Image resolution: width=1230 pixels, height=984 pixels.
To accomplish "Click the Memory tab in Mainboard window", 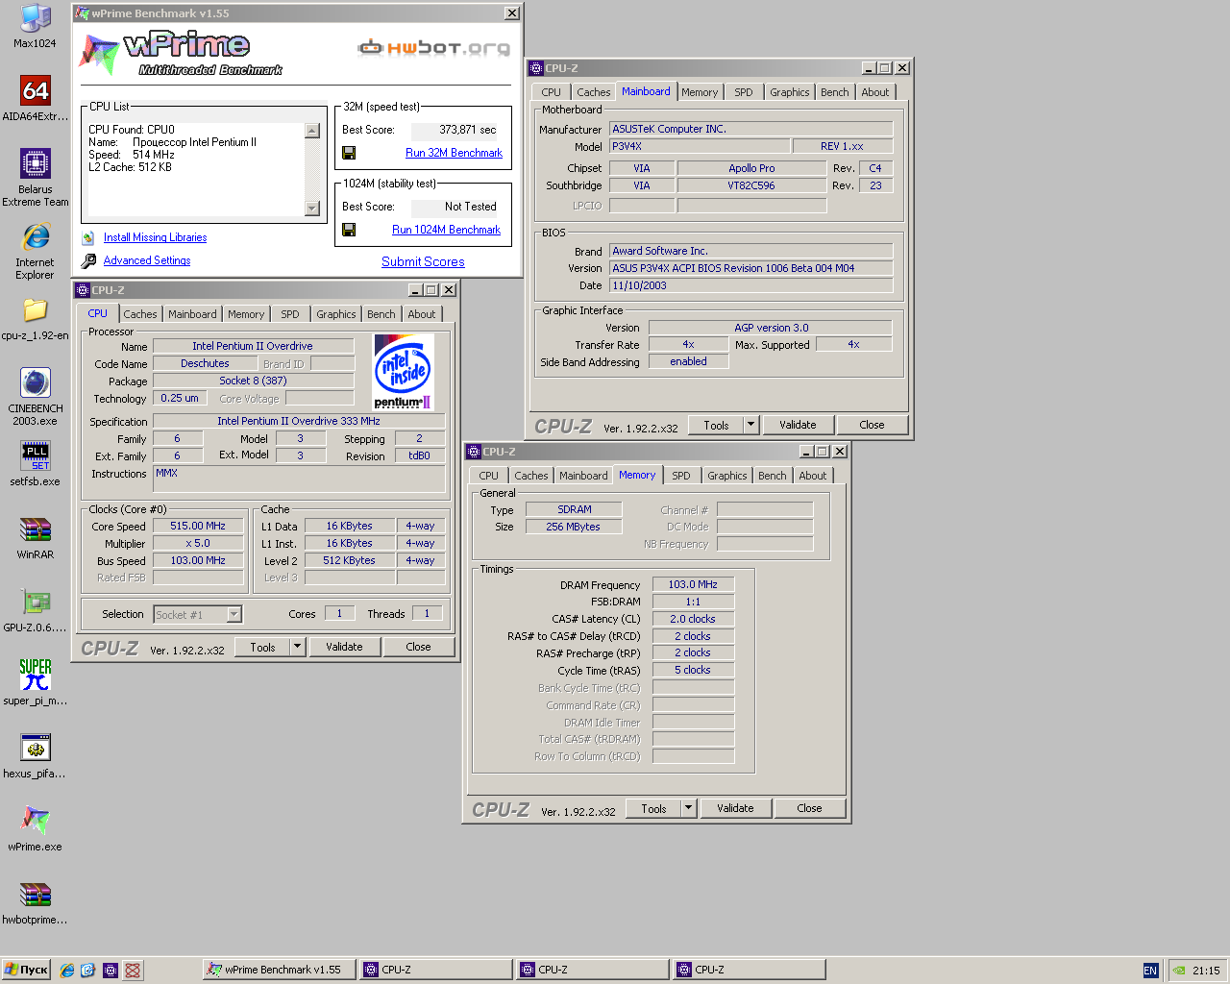I will coord(700,92).
